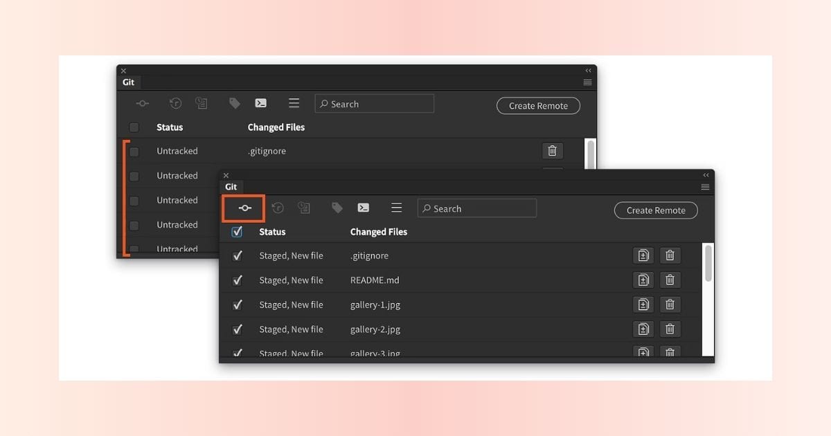Uncheck the select-all checkbox in front Git panel
This screenshot has height=436, width=831.
point(237,232)
